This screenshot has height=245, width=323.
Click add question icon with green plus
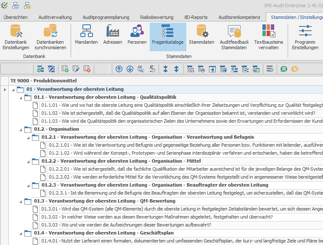65,69
